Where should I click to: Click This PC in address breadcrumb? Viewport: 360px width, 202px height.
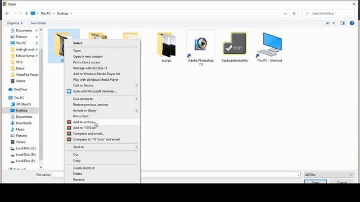pyautogui.click(x=46, y=13)
